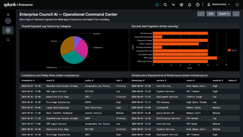This screenshot has height=137, width=243.
Task: Click the Splunk Enterprise logo
Action: [x=18, y=5]
